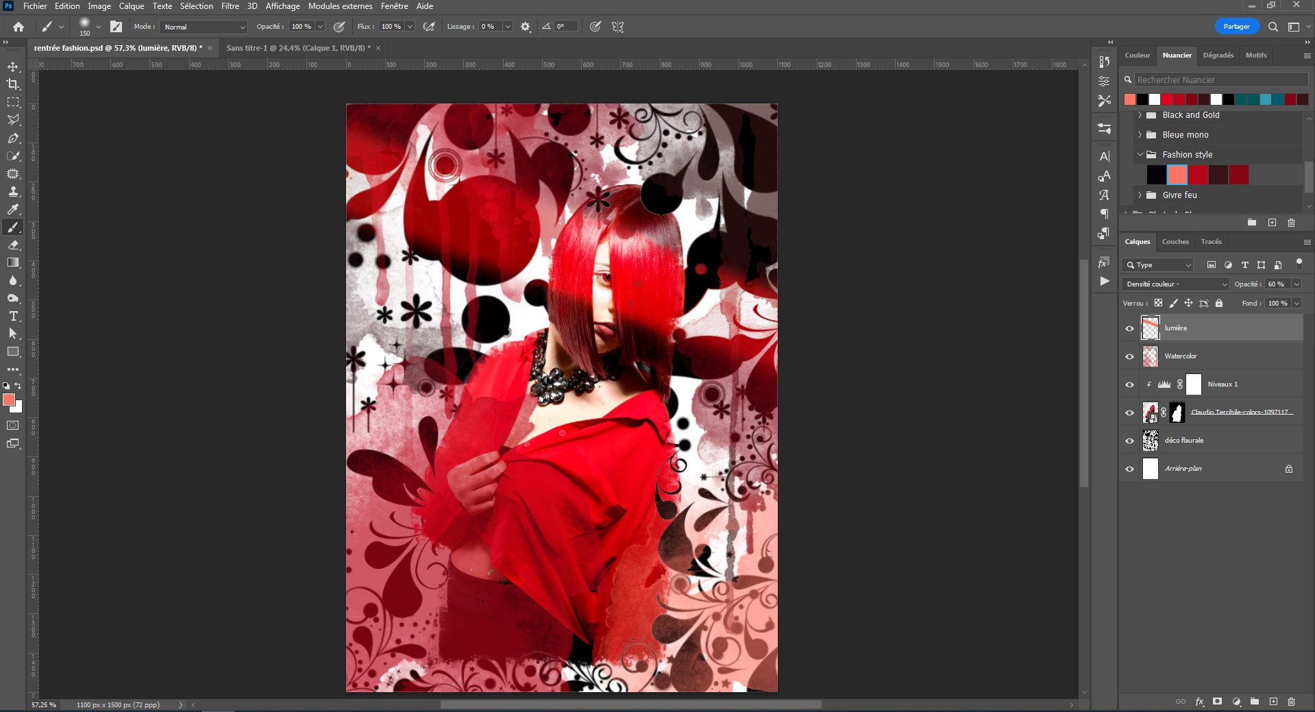
Task: Toggle the layer filter on/off switch
Action: click(x=1299, y=264)
